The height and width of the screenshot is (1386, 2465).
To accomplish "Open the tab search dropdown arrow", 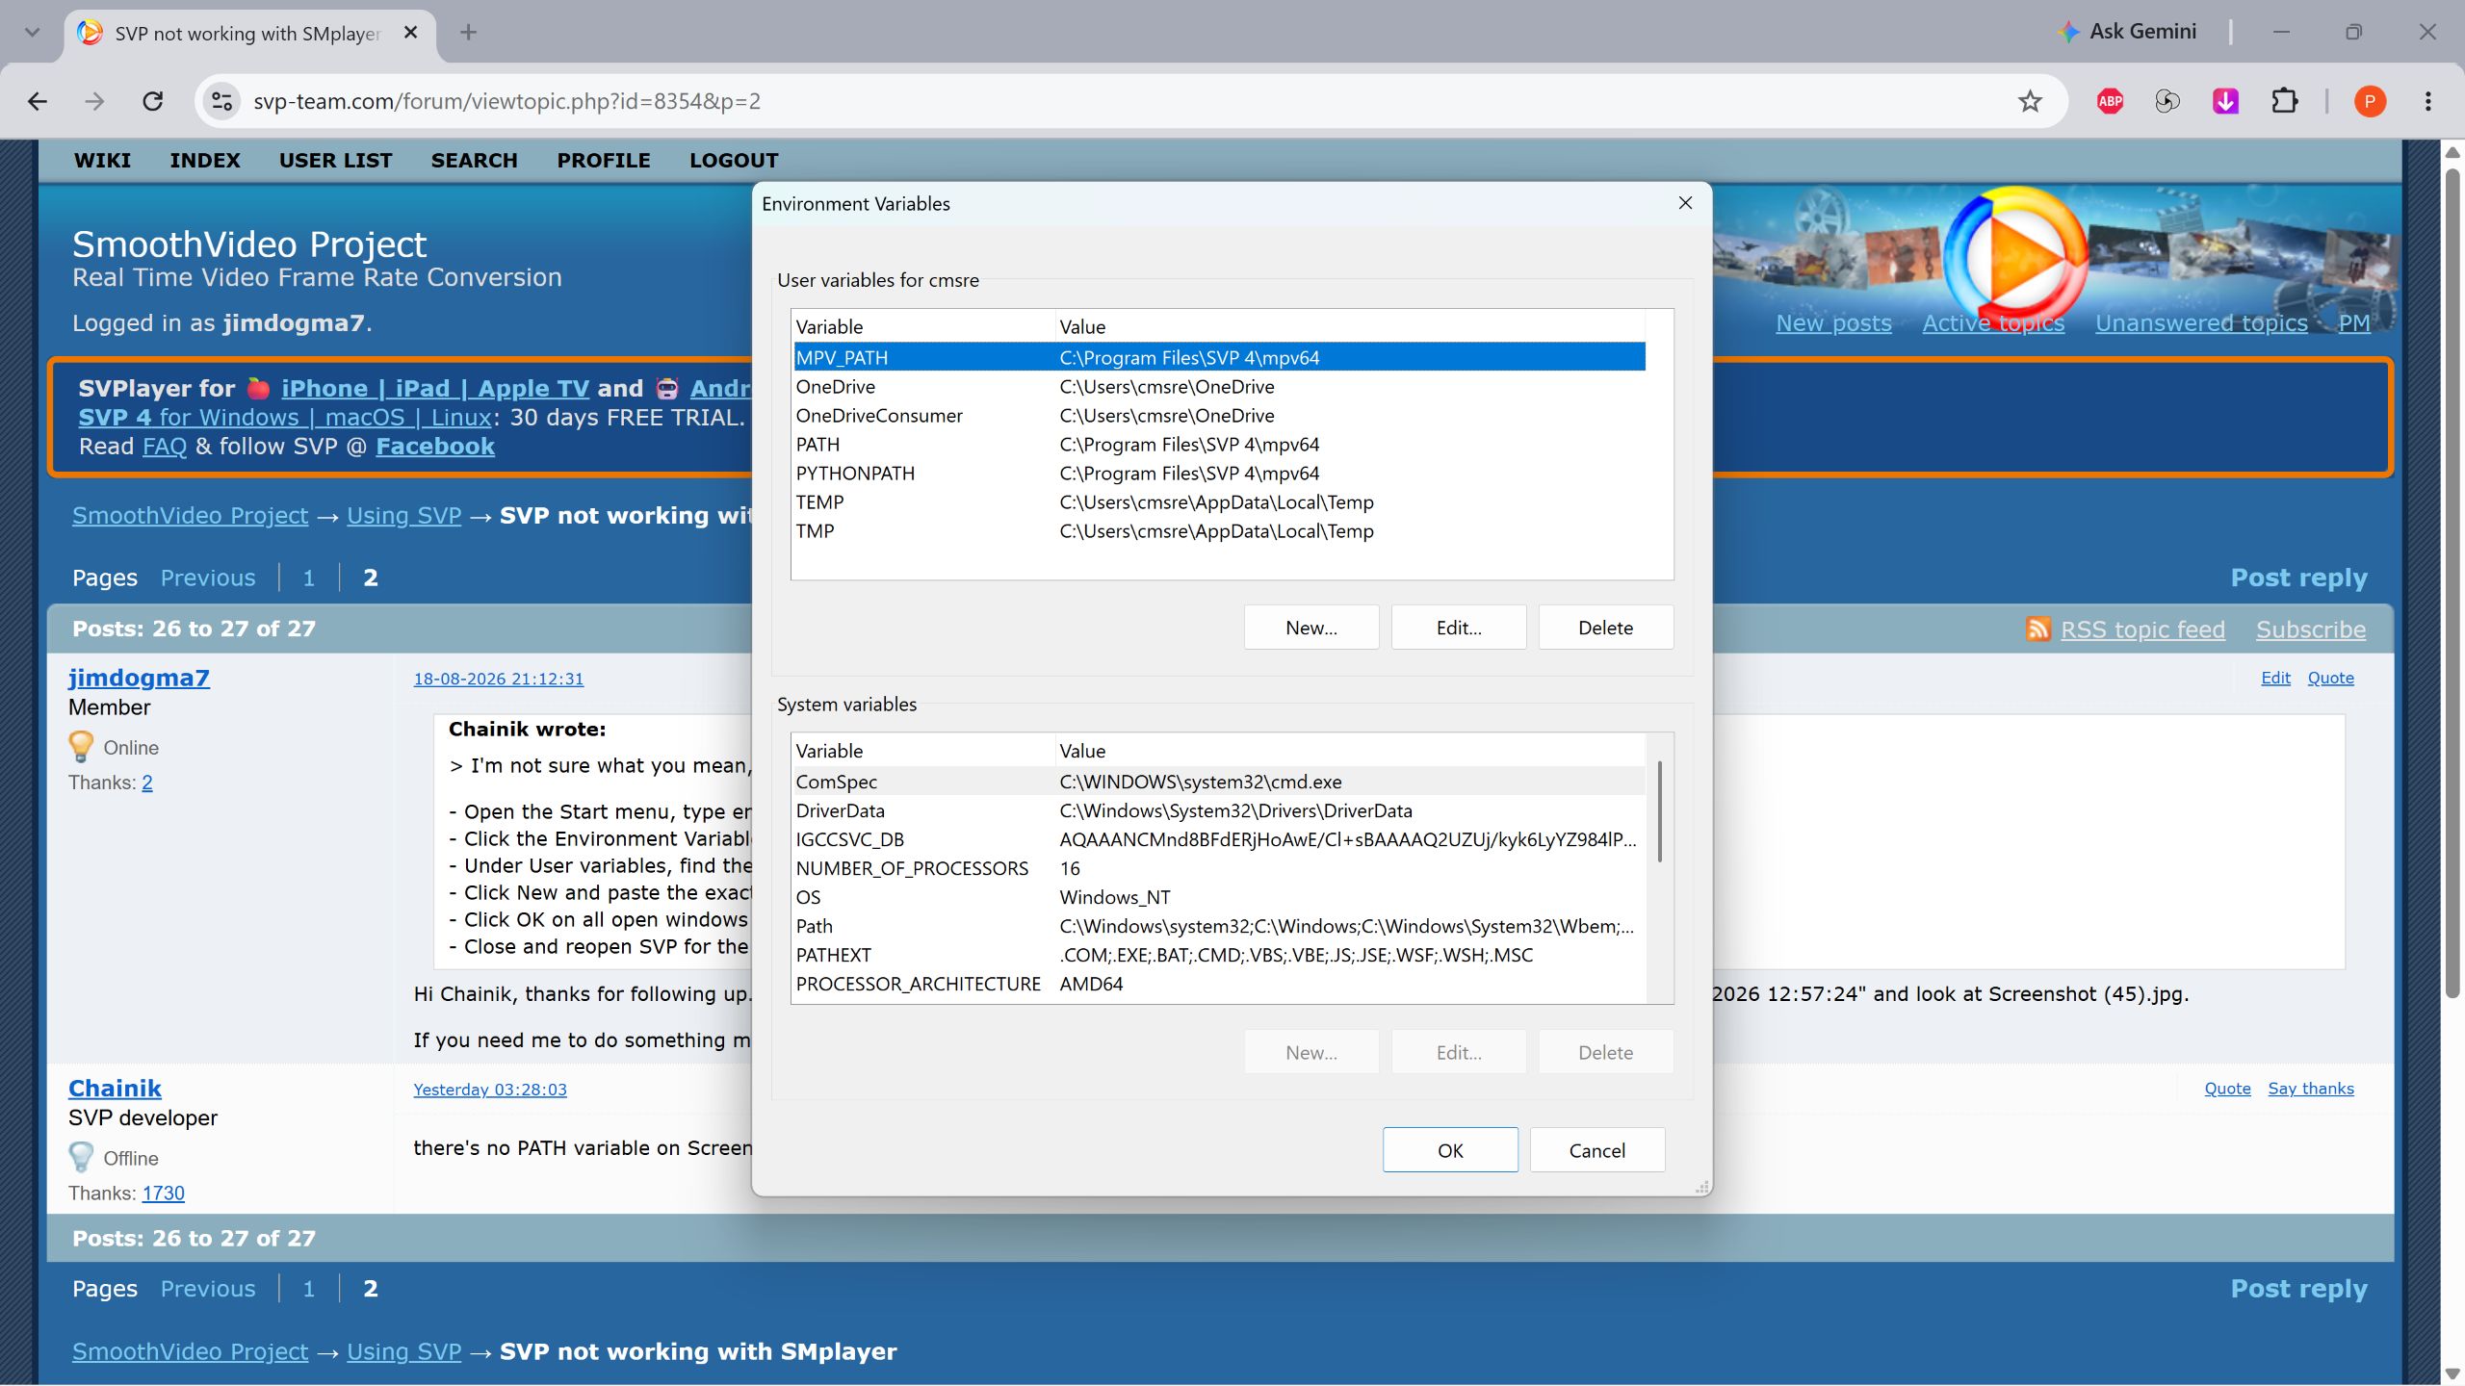I will pyautogui.click(x=32, y=33).
